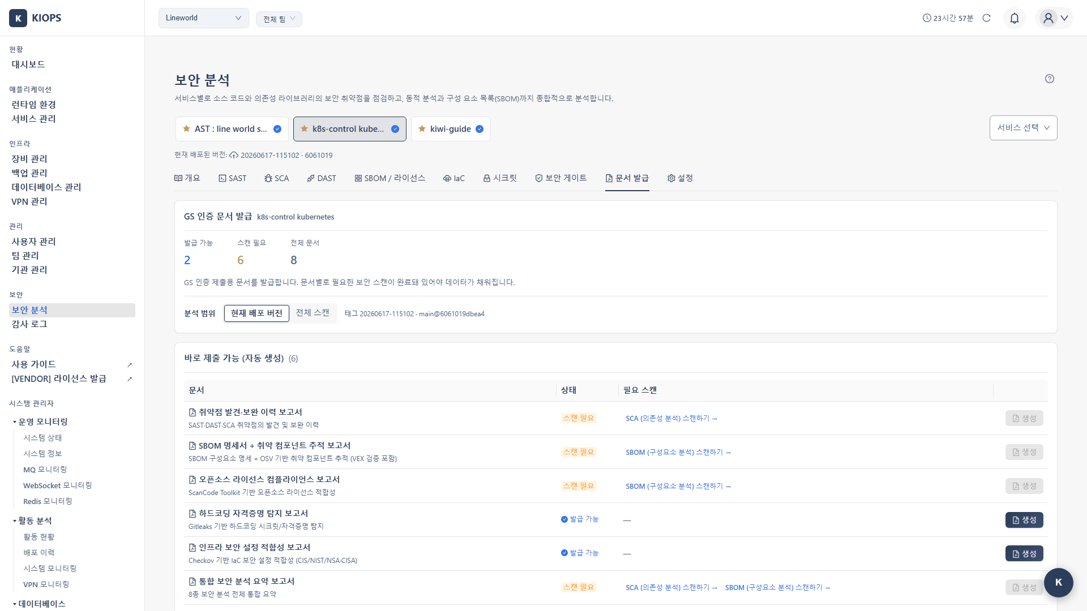
Task: Toggle star on kiwi-guide service
Action: tap(422, 129)
